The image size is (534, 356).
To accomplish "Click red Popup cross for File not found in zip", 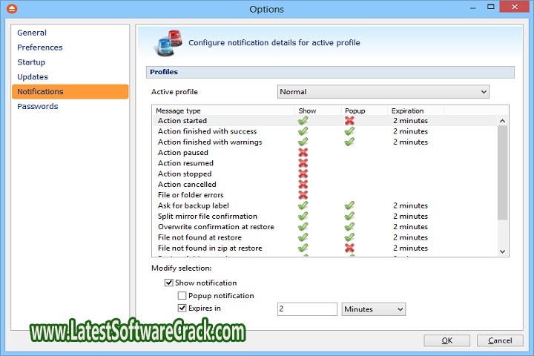I will click(x=349, y=248).
